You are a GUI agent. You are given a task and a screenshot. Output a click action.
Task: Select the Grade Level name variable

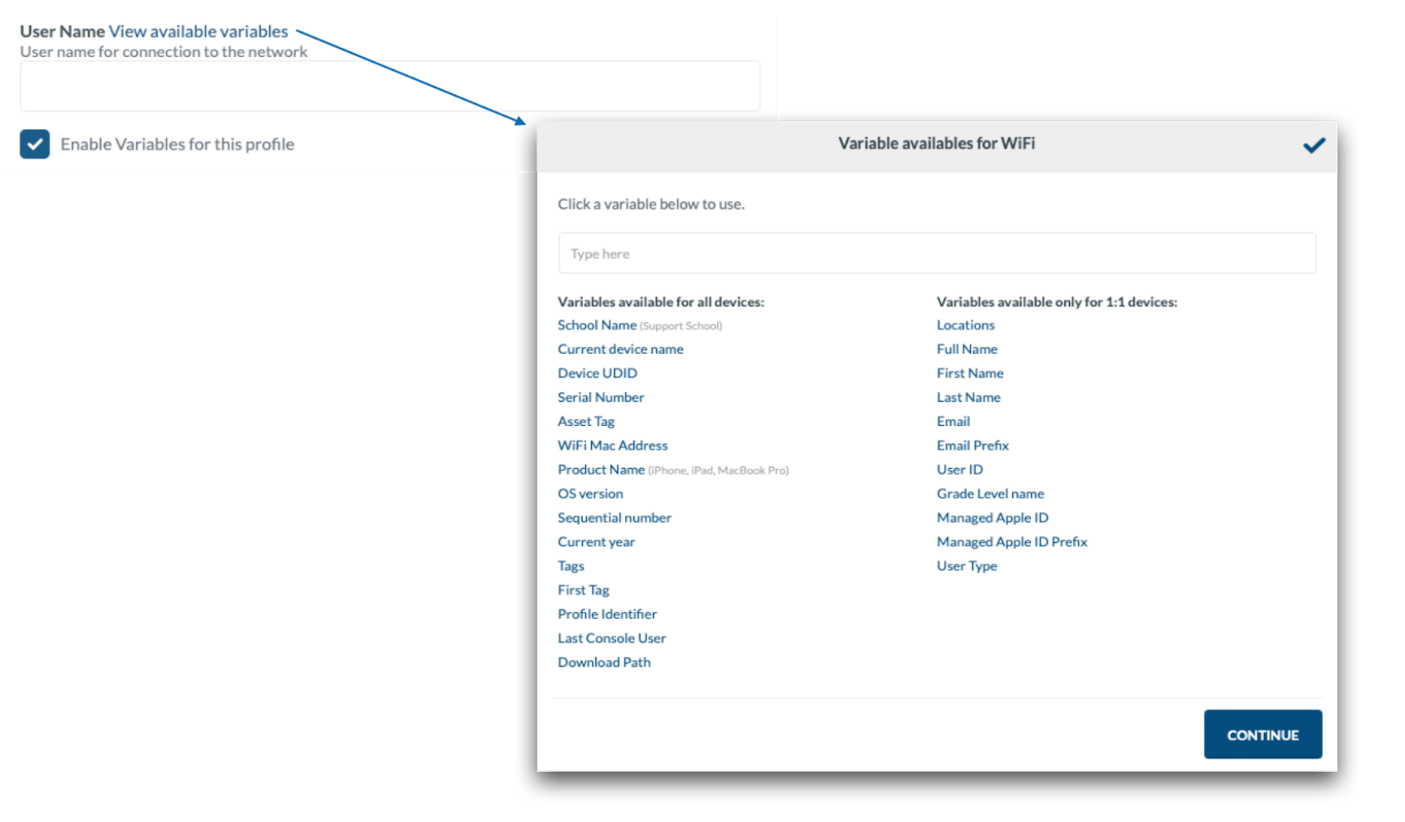point(990,494)
